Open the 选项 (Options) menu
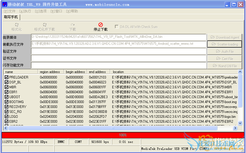Screen dimensions: 246x153 tap(41, 11)
